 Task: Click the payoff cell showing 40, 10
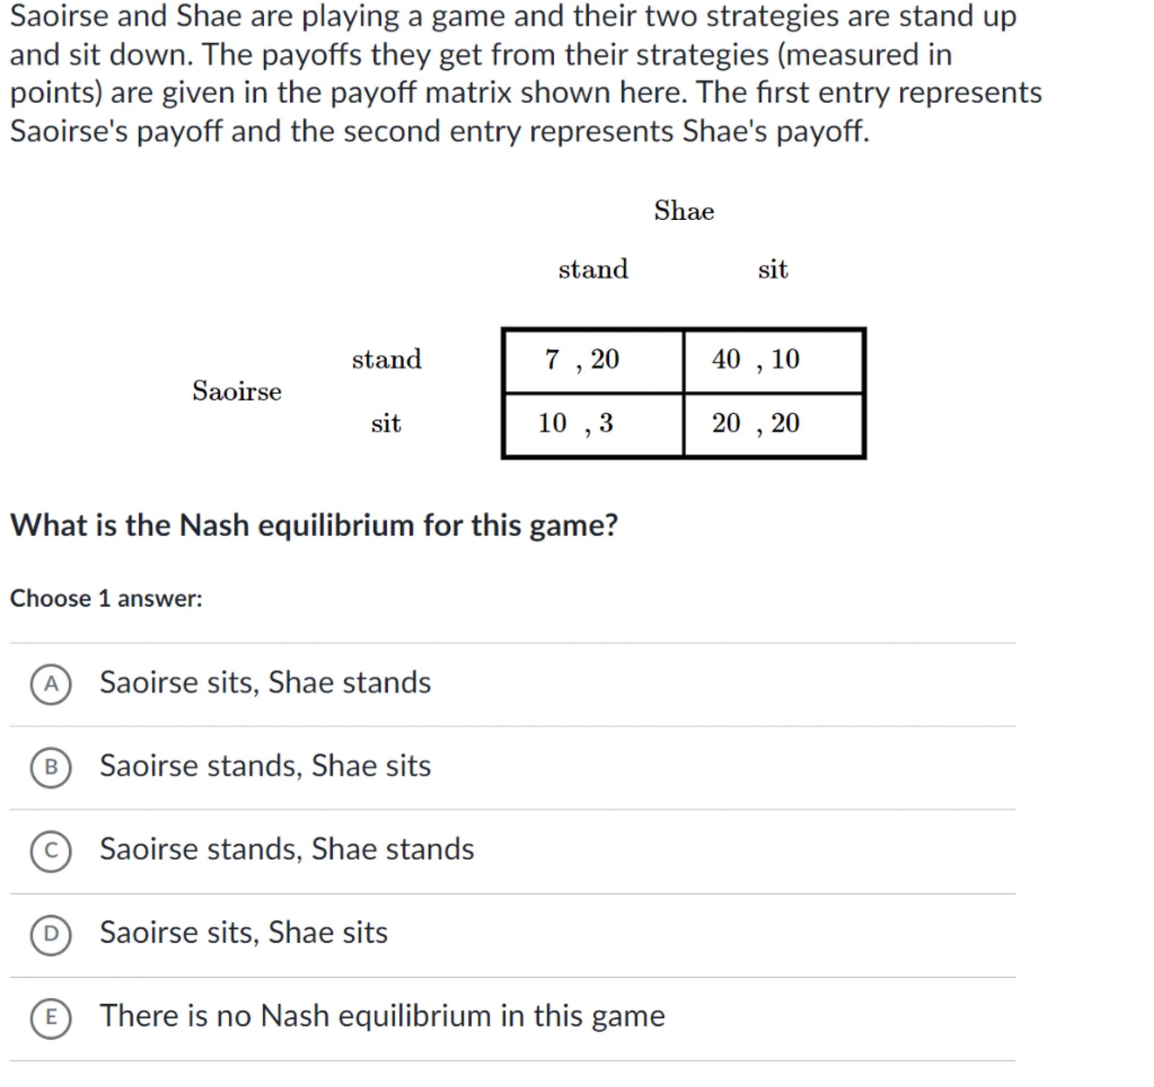(x=773, y=361)
